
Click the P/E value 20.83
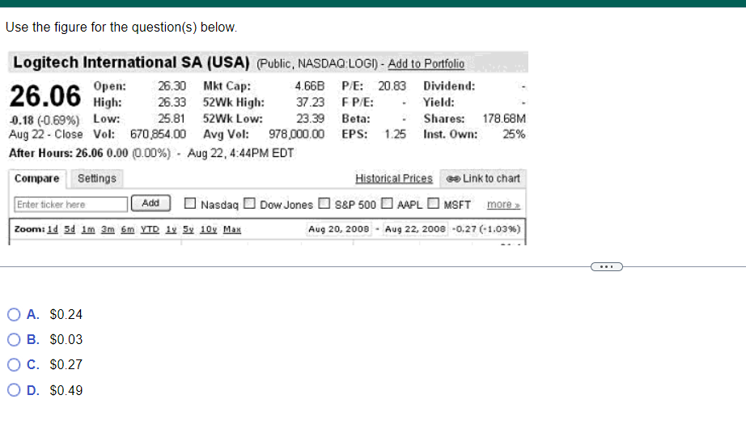point(392,86)
